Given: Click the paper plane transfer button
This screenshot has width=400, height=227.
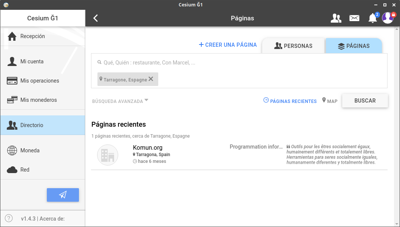Looking at the screenshot, I should tap(63, 195).
